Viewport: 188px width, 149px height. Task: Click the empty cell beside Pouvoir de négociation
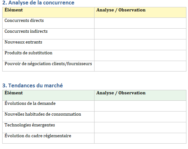click(x=140, y=66)
